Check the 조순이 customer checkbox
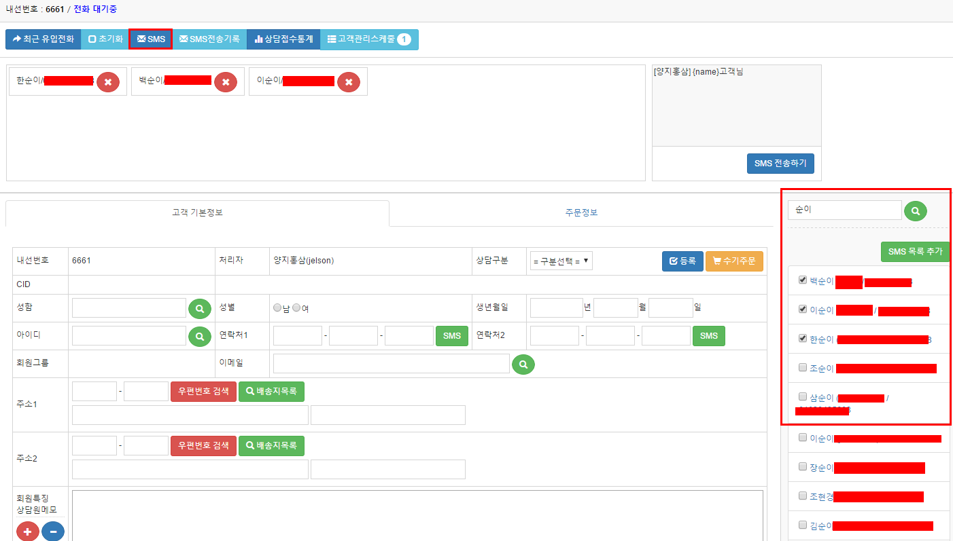The width and height of the screenshot is (953, 541). (803, 367)
